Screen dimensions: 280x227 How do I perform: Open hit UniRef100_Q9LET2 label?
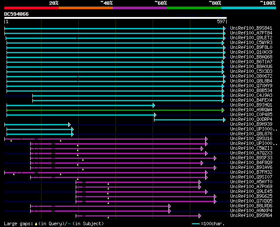[251, 38]
